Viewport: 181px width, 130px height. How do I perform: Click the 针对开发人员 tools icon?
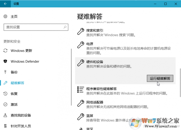5,126
